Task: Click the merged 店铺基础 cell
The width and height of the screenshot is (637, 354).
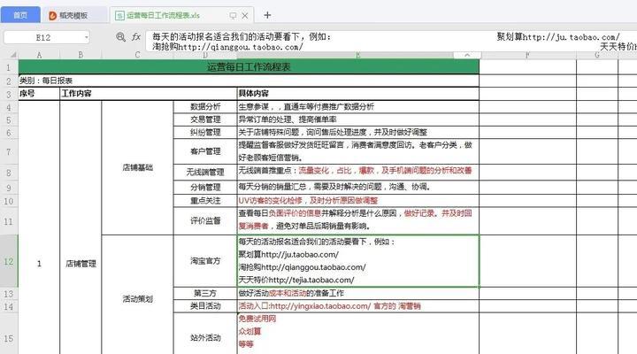Action: tap(137, 167)
